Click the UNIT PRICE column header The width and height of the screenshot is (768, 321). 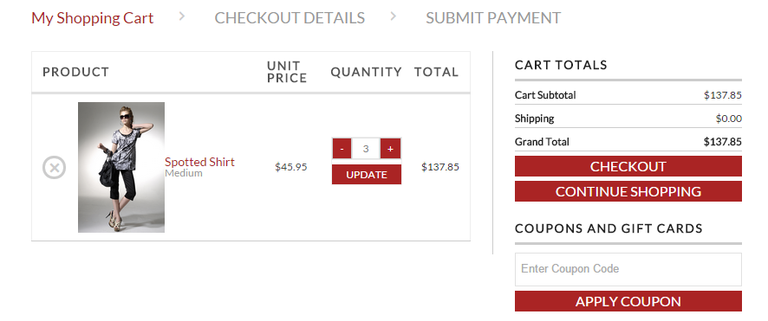tap(287, 72)
